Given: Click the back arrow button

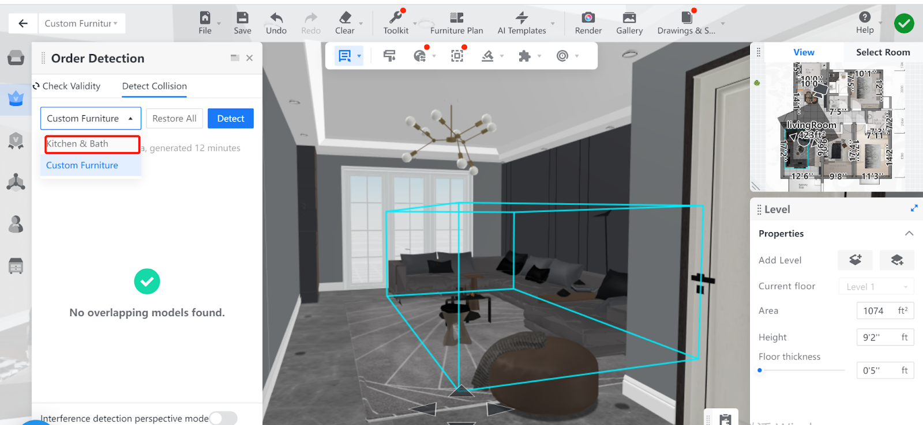Looking at the screenshot, I should pyautogui.click(x=23, y=24).
